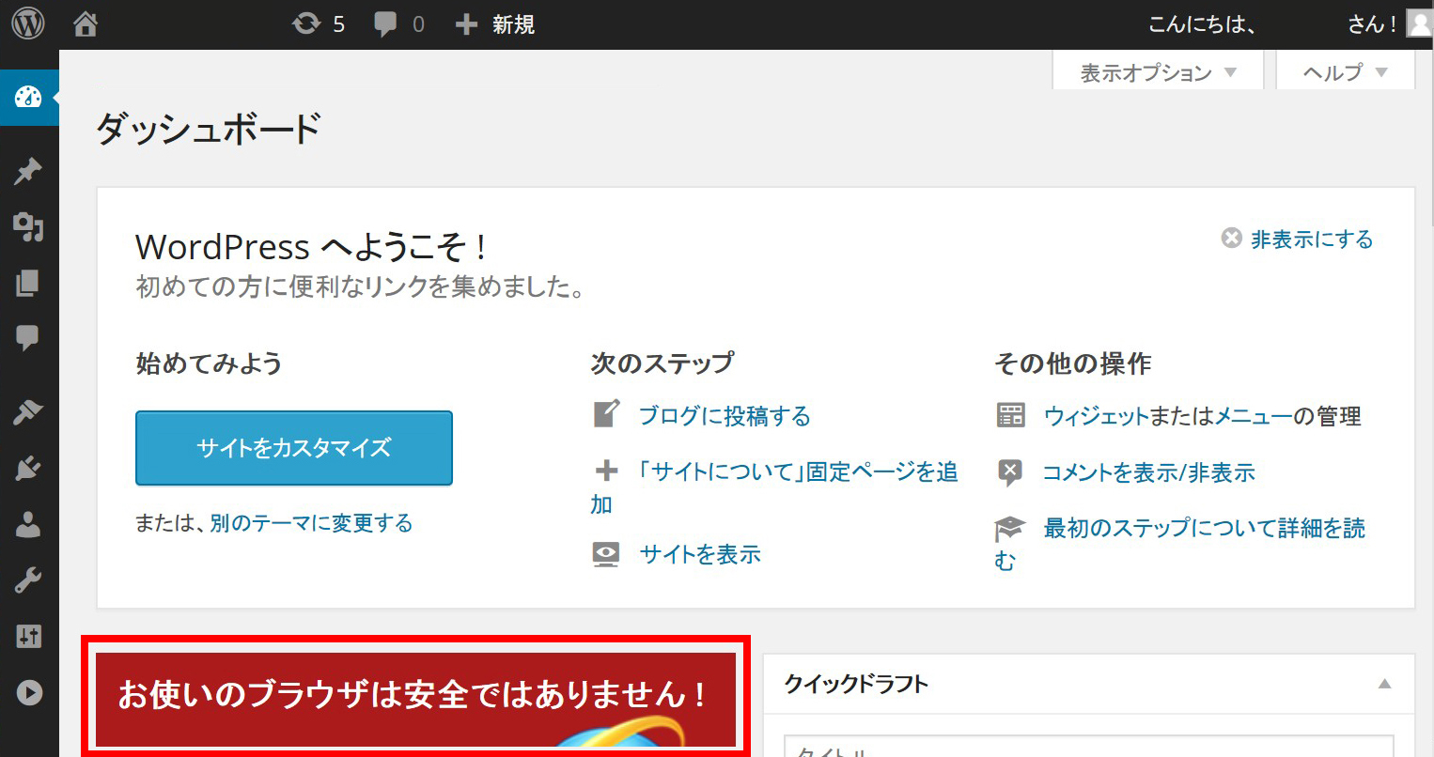Open the Users sidebar icon

[28, 524]
